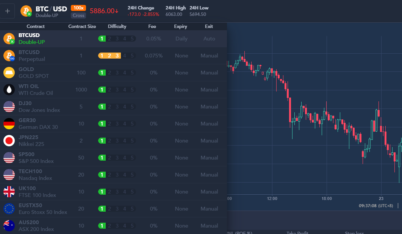The width and height of the screenshot is (402, 234).
Task: Click the GER30 German flag icon
Action: (9, 124)
